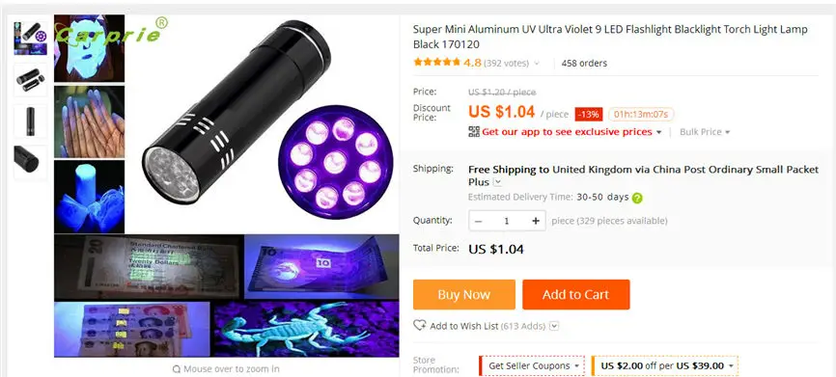
Task: Increase quantity with the plus button
Action: [x=536, y=221]
